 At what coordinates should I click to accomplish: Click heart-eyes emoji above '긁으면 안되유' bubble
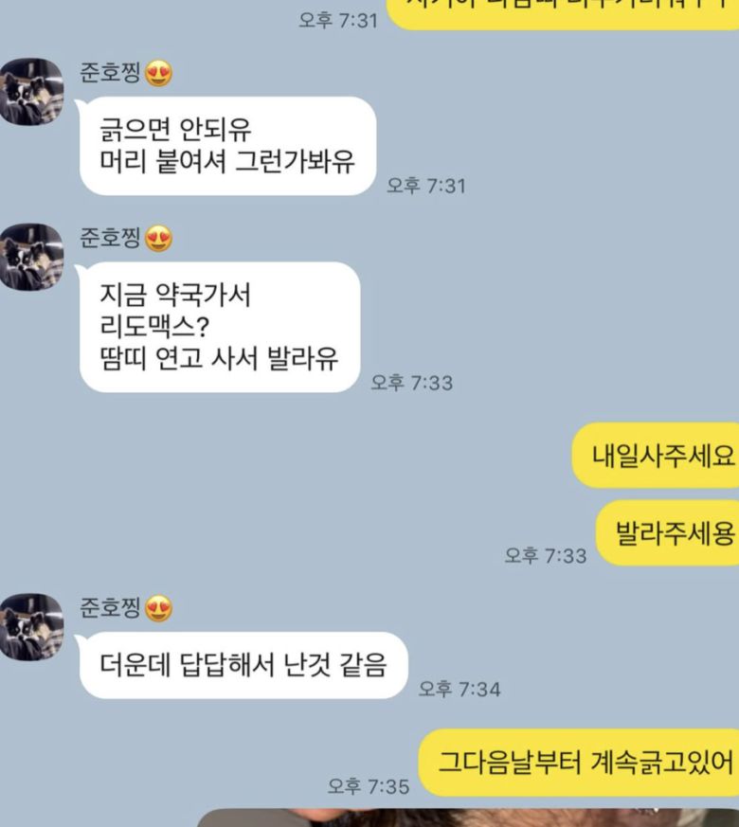159,73
